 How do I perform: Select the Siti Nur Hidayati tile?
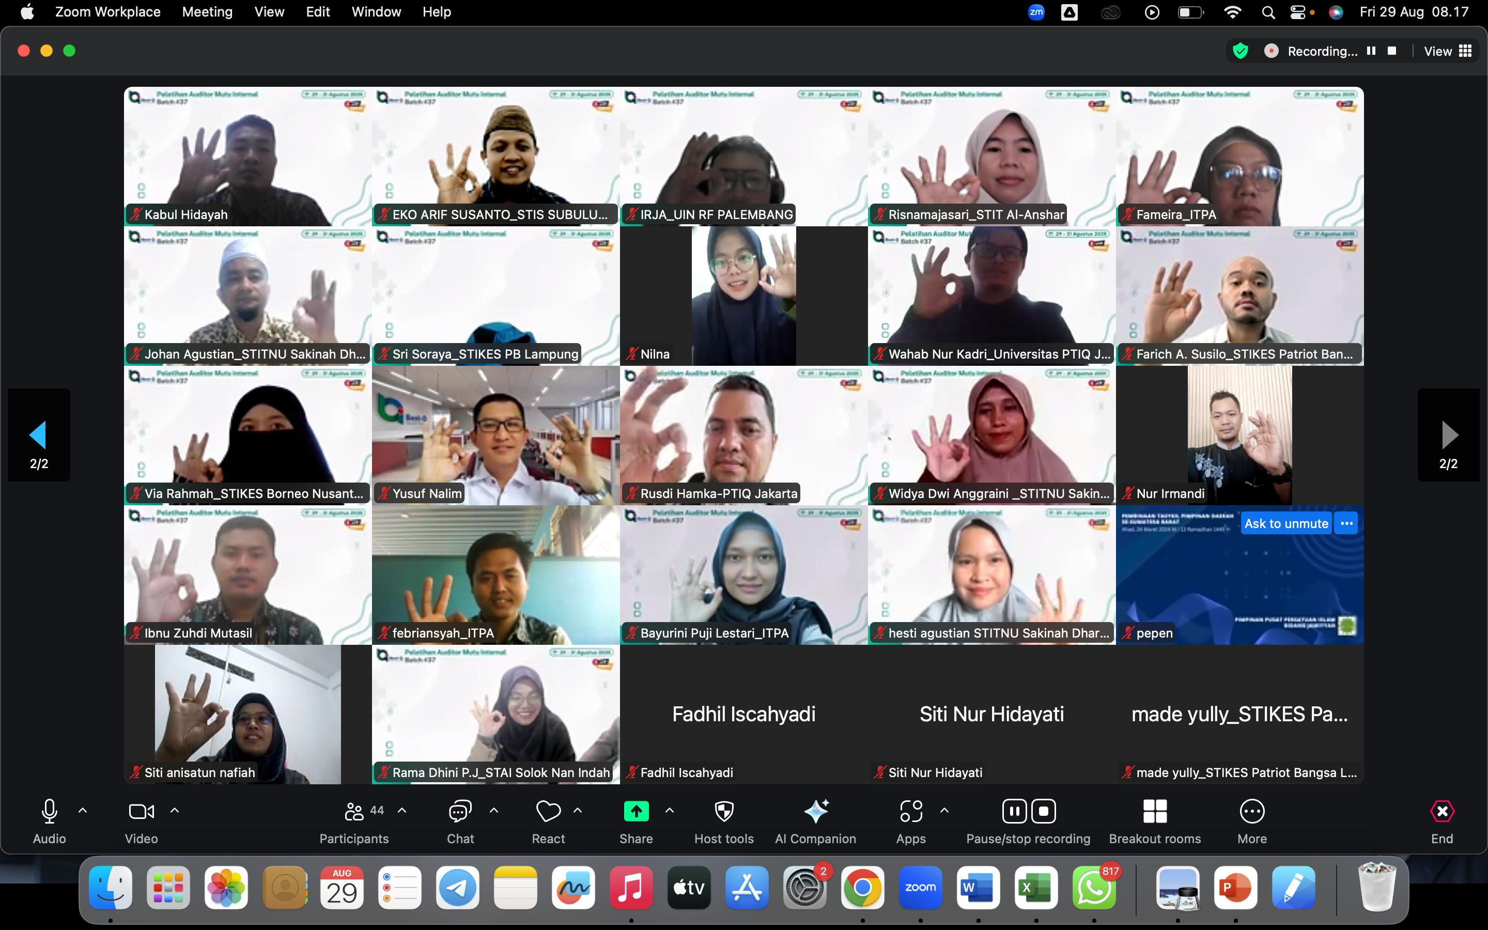click(992, 714)
